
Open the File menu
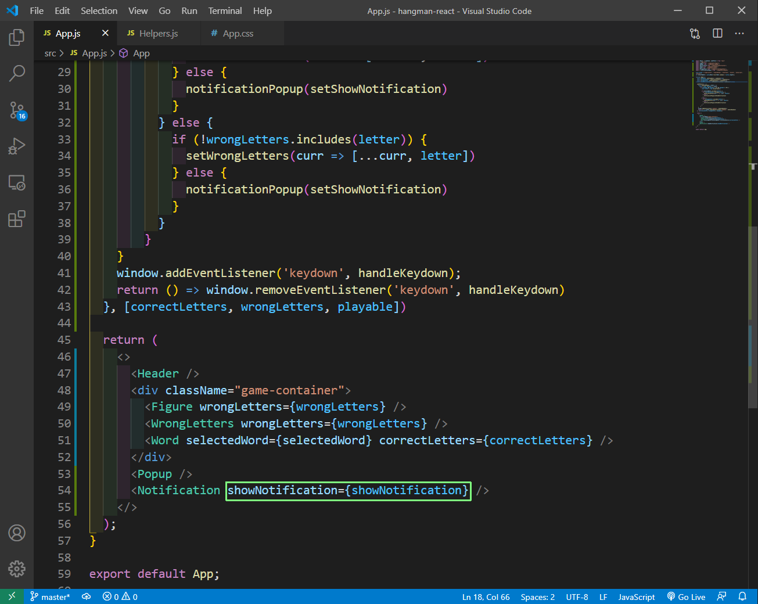(x=37, y=10)
